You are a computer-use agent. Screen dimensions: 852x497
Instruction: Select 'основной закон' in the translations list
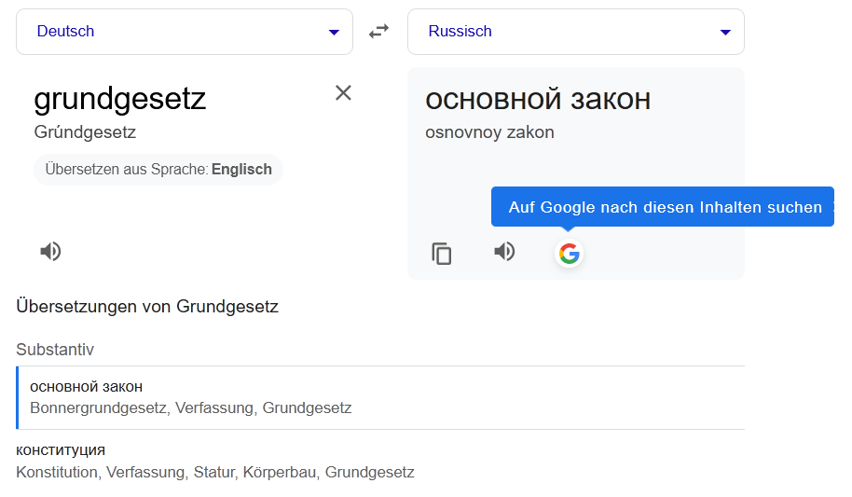pos(87,387)
